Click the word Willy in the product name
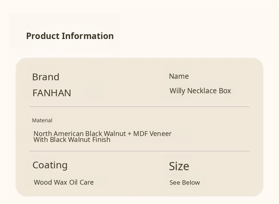 pos(177,91)
